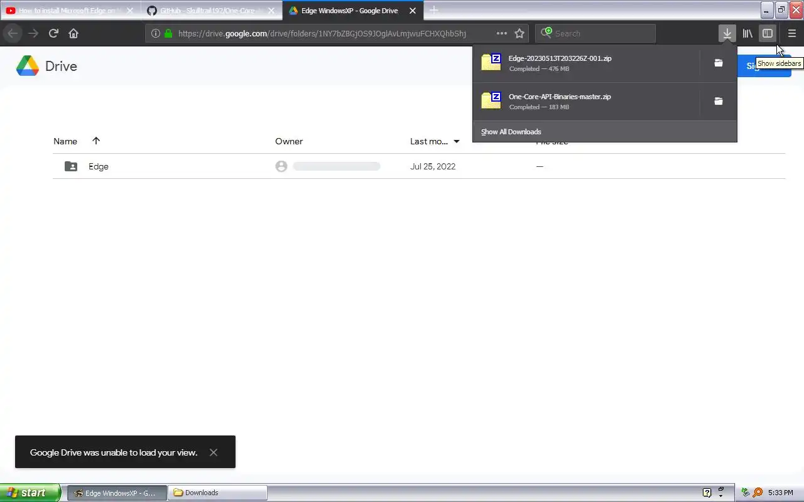
Task: Close the GitHub tab
Action: 271,11
